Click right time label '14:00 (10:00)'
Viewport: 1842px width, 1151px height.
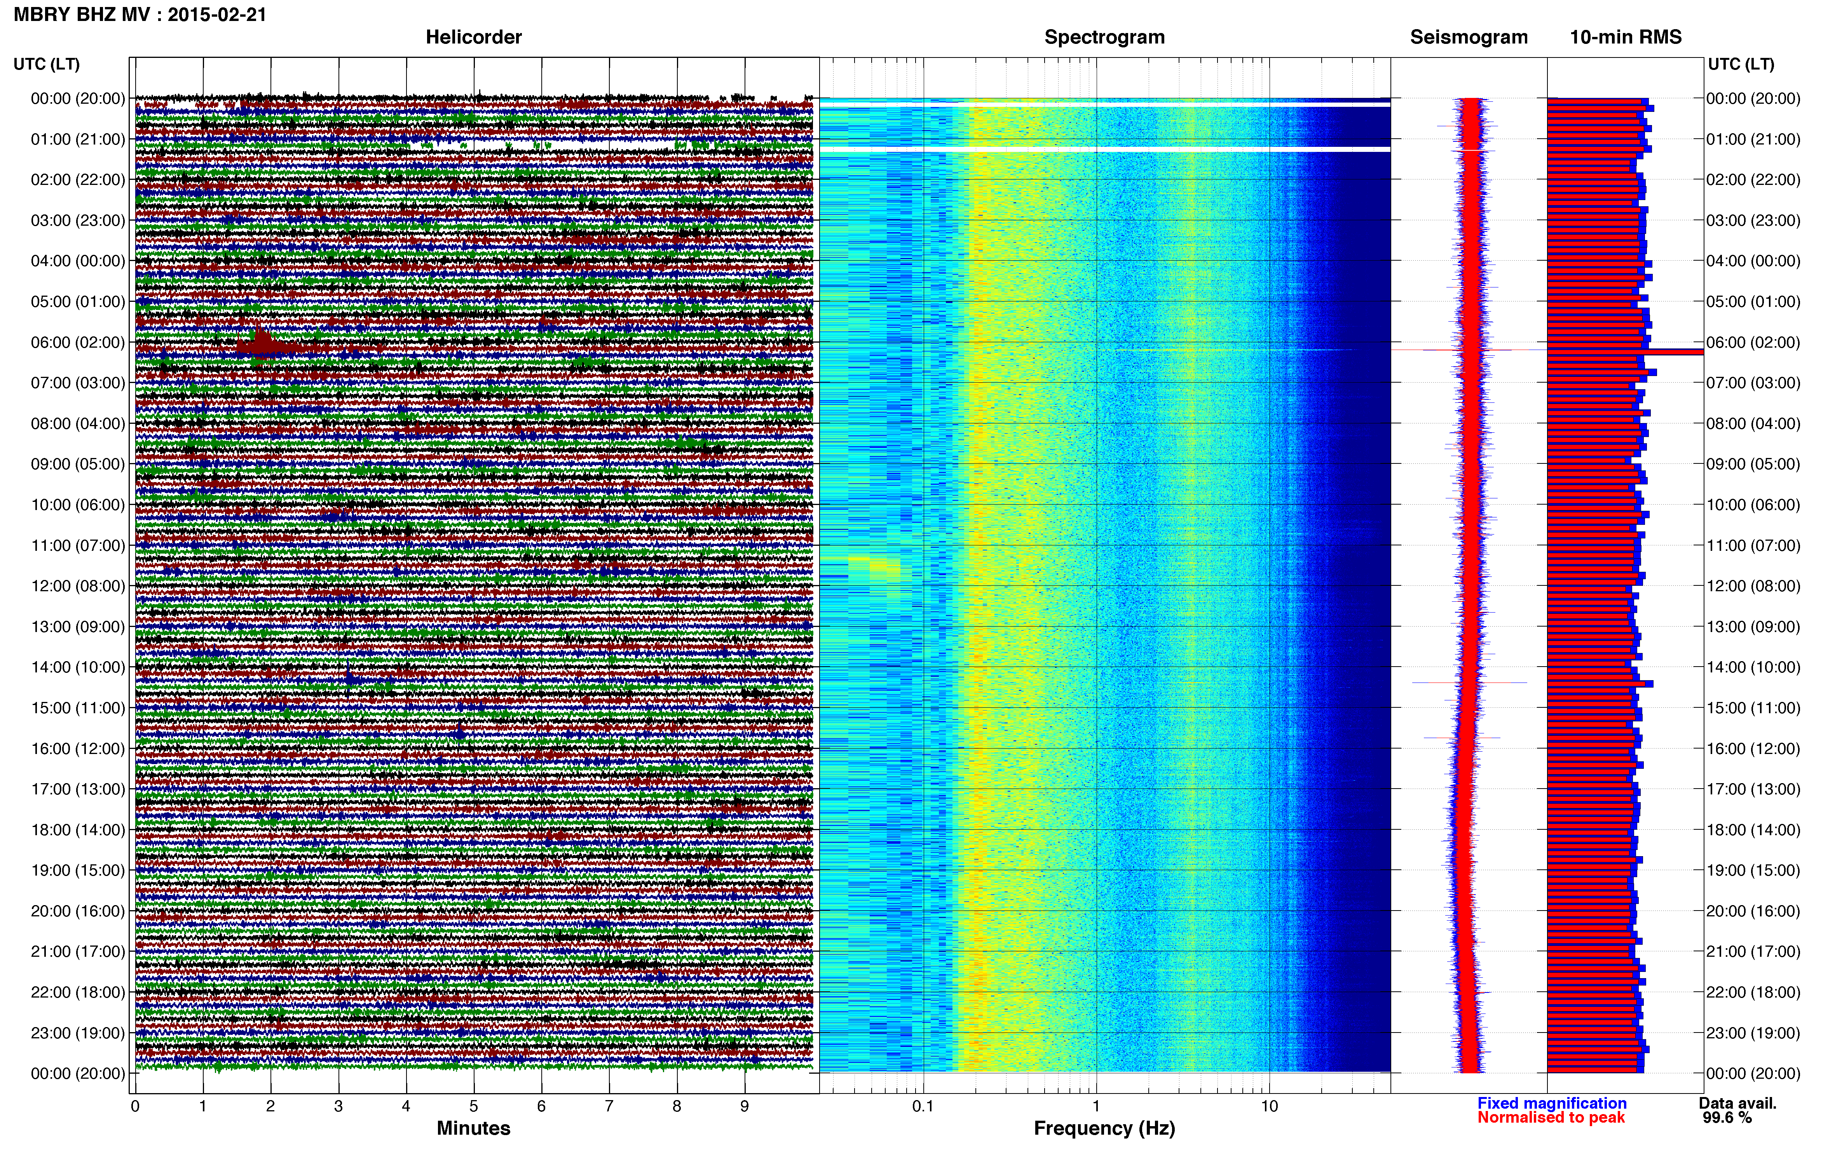pos(1753,667)
